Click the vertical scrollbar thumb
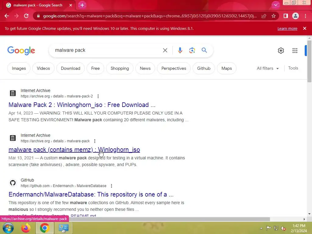Screen dimensions: 312x234 (x=309, y=61)
